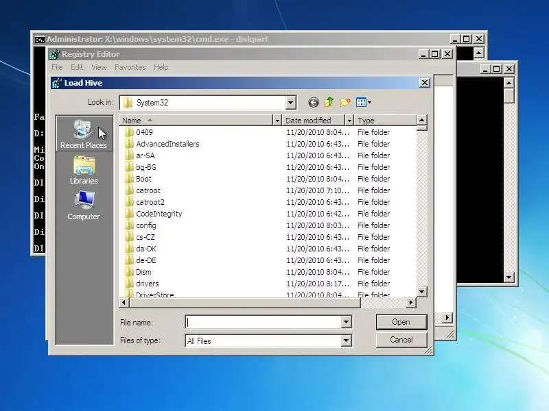Click the cmd.exe window scroll up arrow
This screenshot has height=411, width=549.
pyautogui.click(x=478, y=53)
